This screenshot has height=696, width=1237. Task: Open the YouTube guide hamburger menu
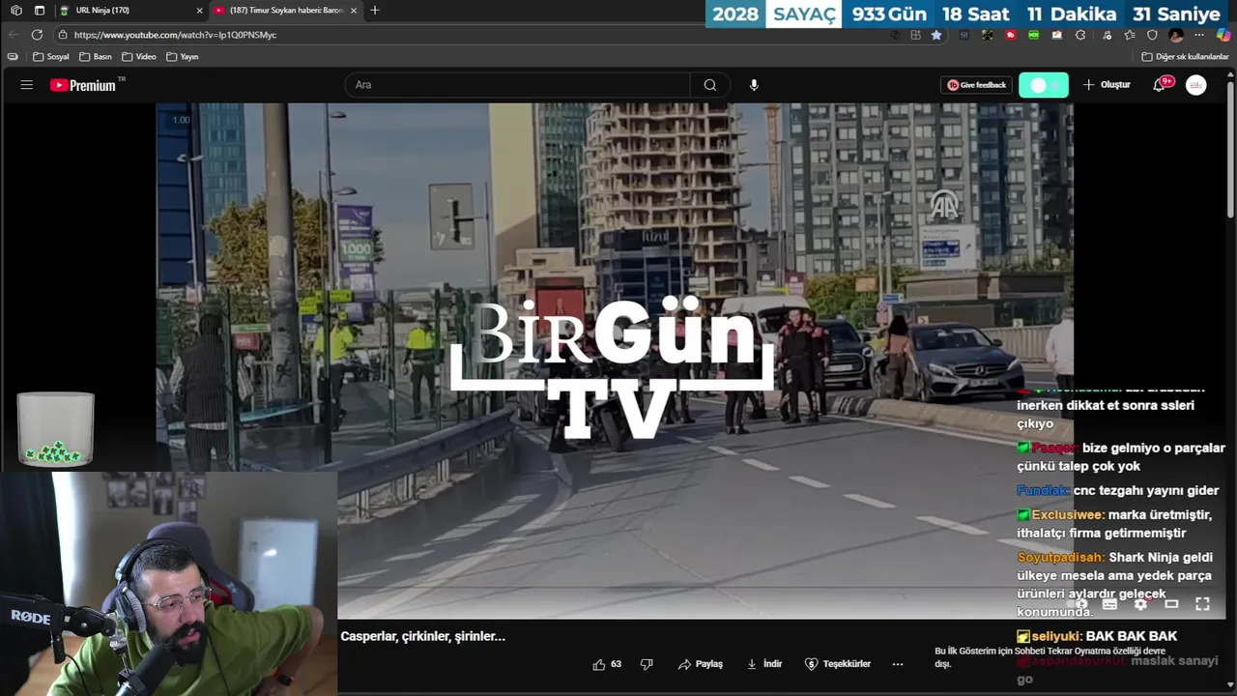[x=27, y=85]
